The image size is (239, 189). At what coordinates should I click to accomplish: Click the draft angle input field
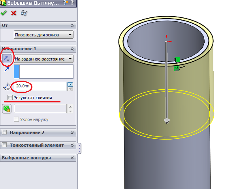click(40, 109)
